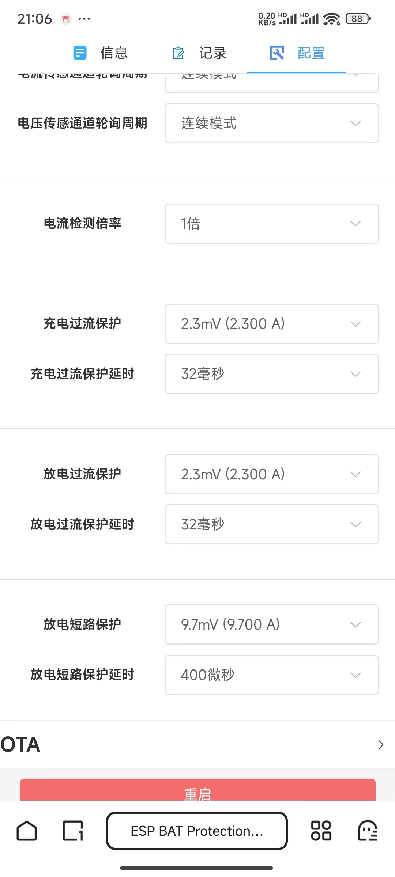
Task: Change 充电过流保护延时 from 32毫秒
Action: 271,374
